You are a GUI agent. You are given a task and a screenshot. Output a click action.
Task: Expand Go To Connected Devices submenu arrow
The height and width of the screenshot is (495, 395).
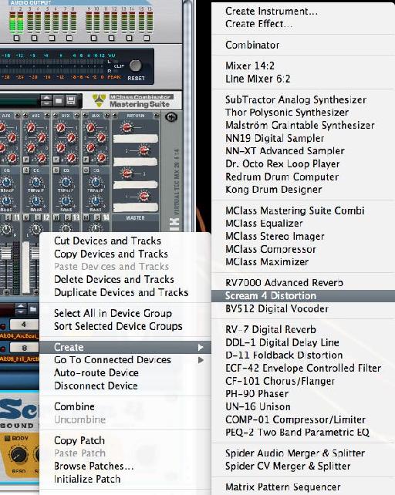click(x=201, y=360)
